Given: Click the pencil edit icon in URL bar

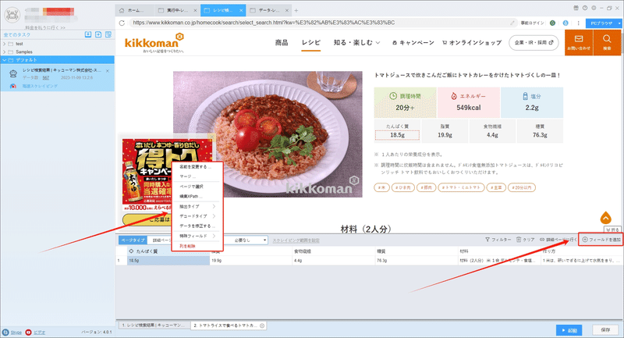Looking at the screenshot, I should [512, 23].
